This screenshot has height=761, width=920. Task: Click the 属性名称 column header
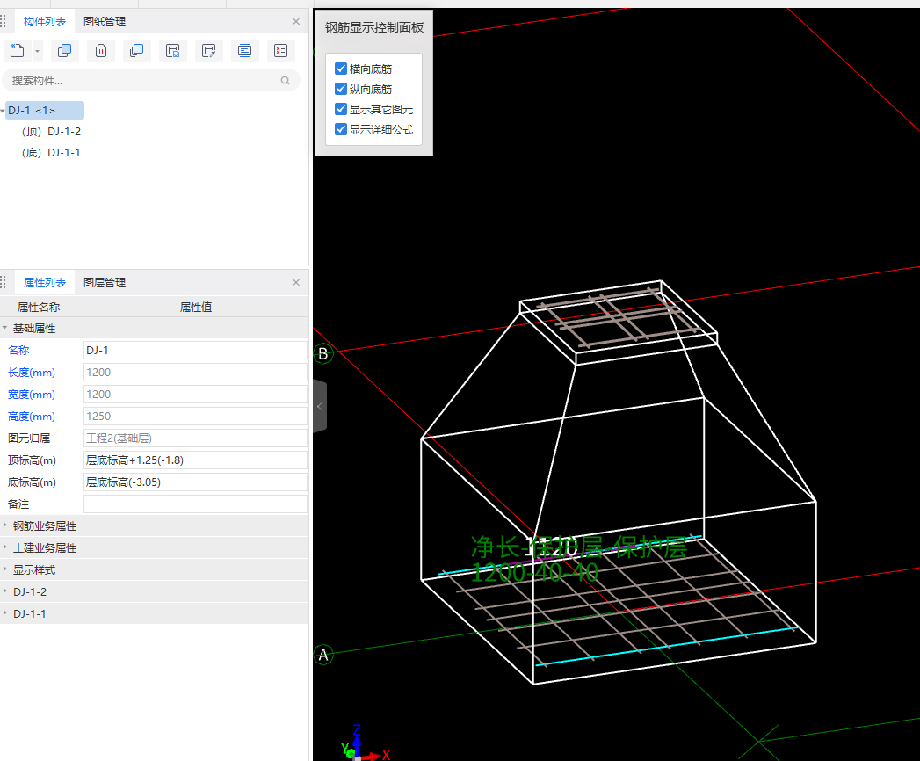coord(39,308)
